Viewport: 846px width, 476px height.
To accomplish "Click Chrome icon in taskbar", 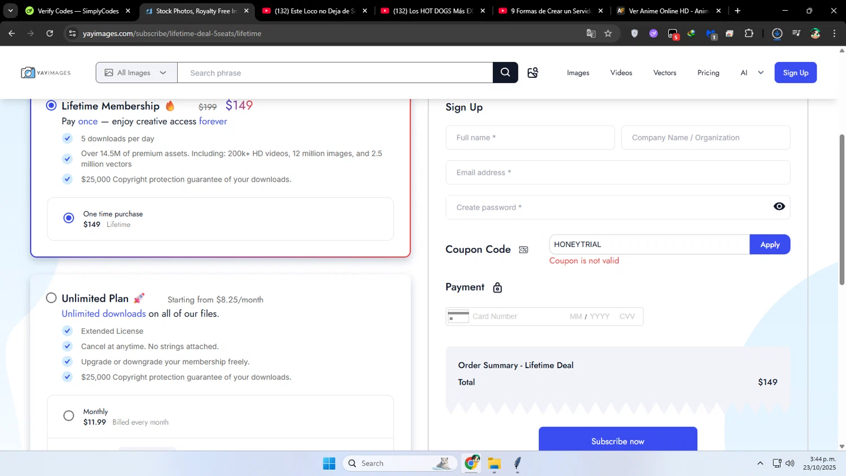I will (471, 463).
